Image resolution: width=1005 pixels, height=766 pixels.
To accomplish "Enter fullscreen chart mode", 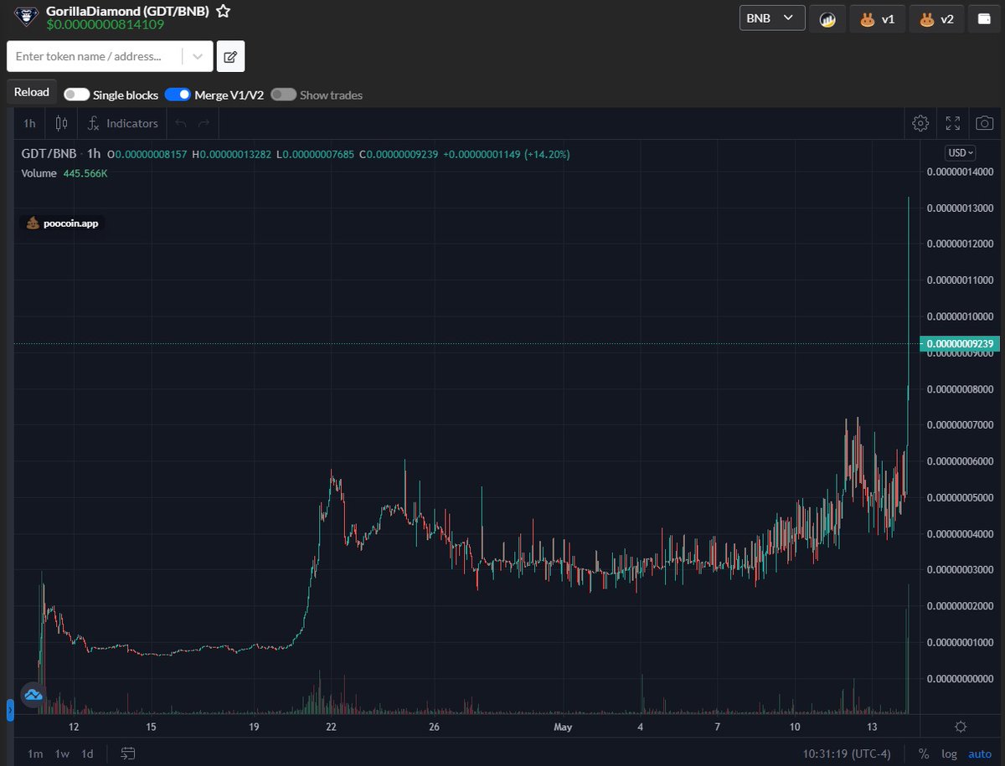I will click(x=953, y=123).
